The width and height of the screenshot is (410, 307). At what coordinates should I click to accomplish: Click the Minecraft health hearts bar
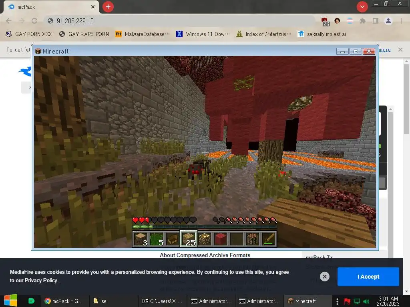tap(164, 220)
